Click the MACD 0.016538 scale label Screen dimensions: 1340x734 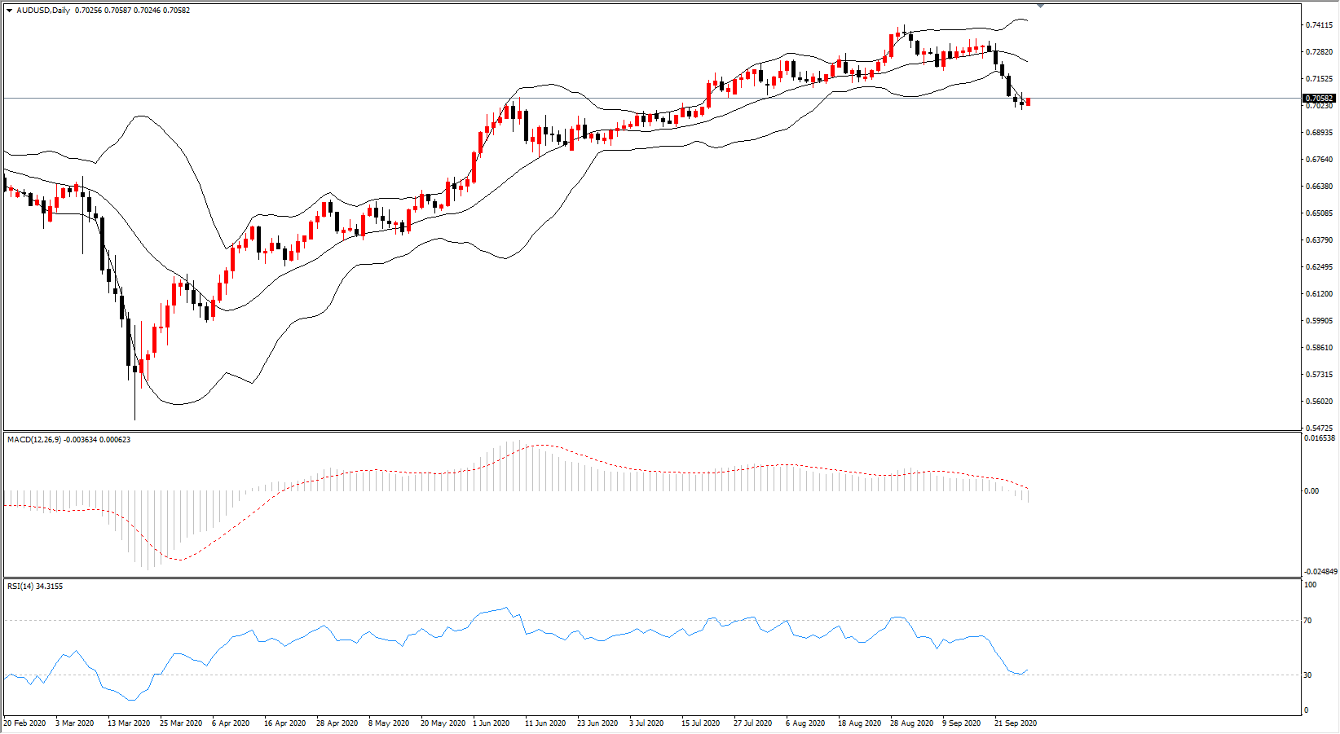point(1320,438)
